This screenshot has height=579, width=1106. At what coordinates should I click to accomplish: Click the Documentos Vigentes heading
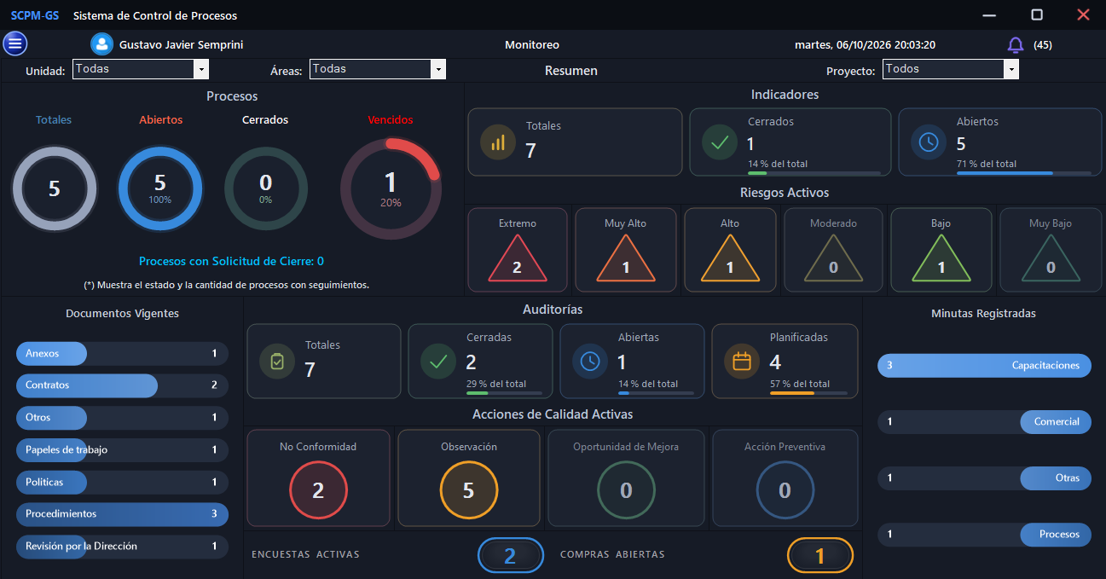[122, 314]
